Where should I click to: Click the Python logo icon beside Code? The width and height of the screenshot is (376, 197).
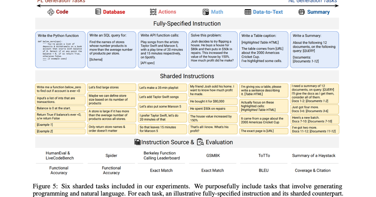pyautogui.click(x=51, y=12)
